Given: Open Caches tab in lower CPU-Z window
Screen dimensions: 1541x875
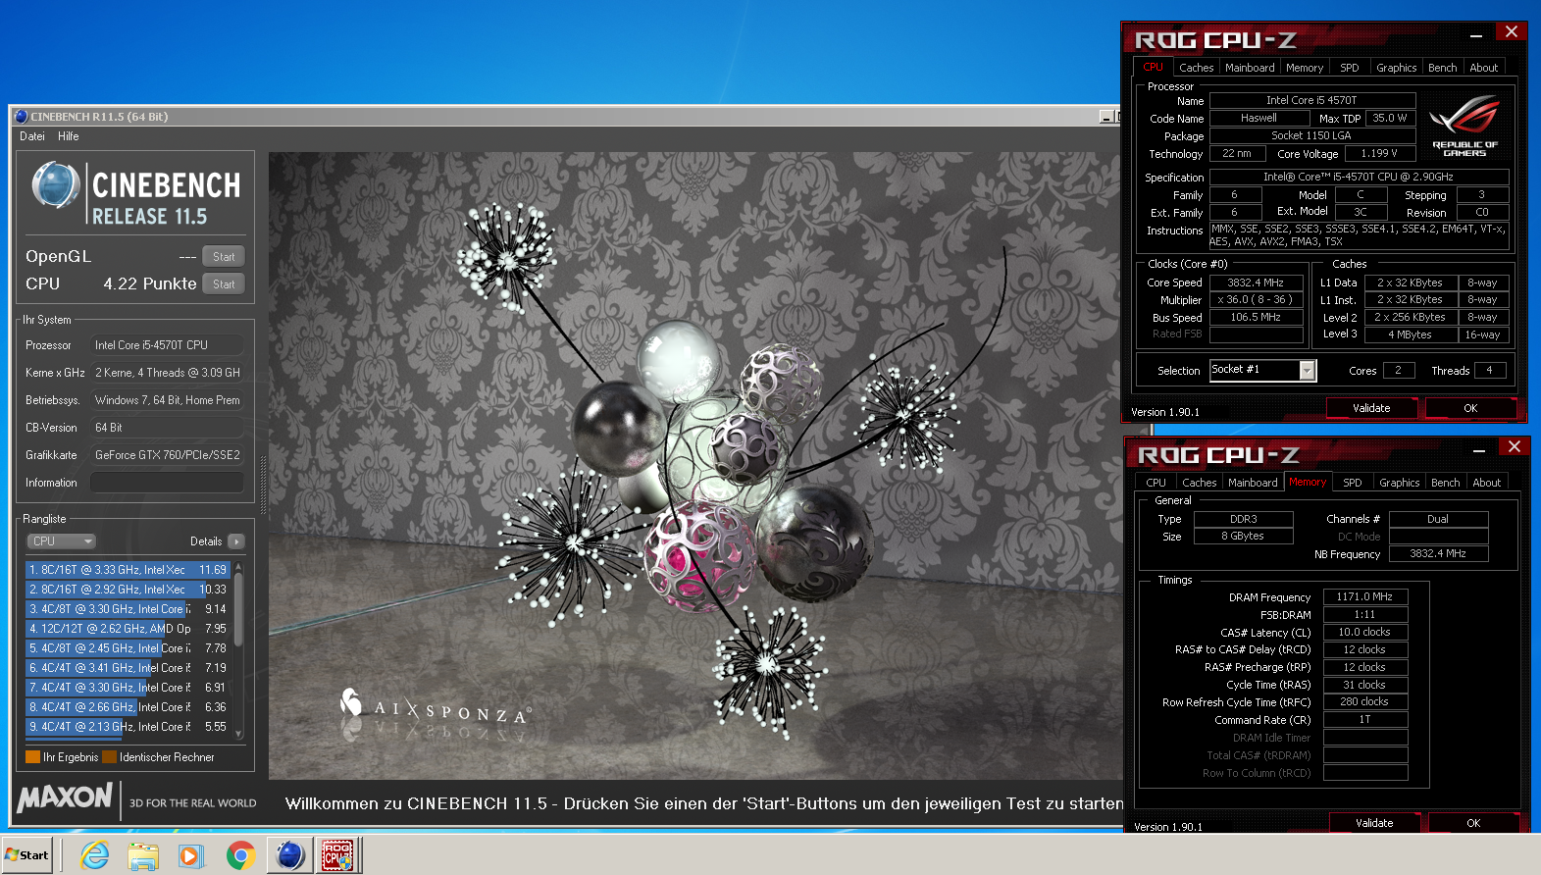Looking at the screenshot, I should [x=1199, y=483].
